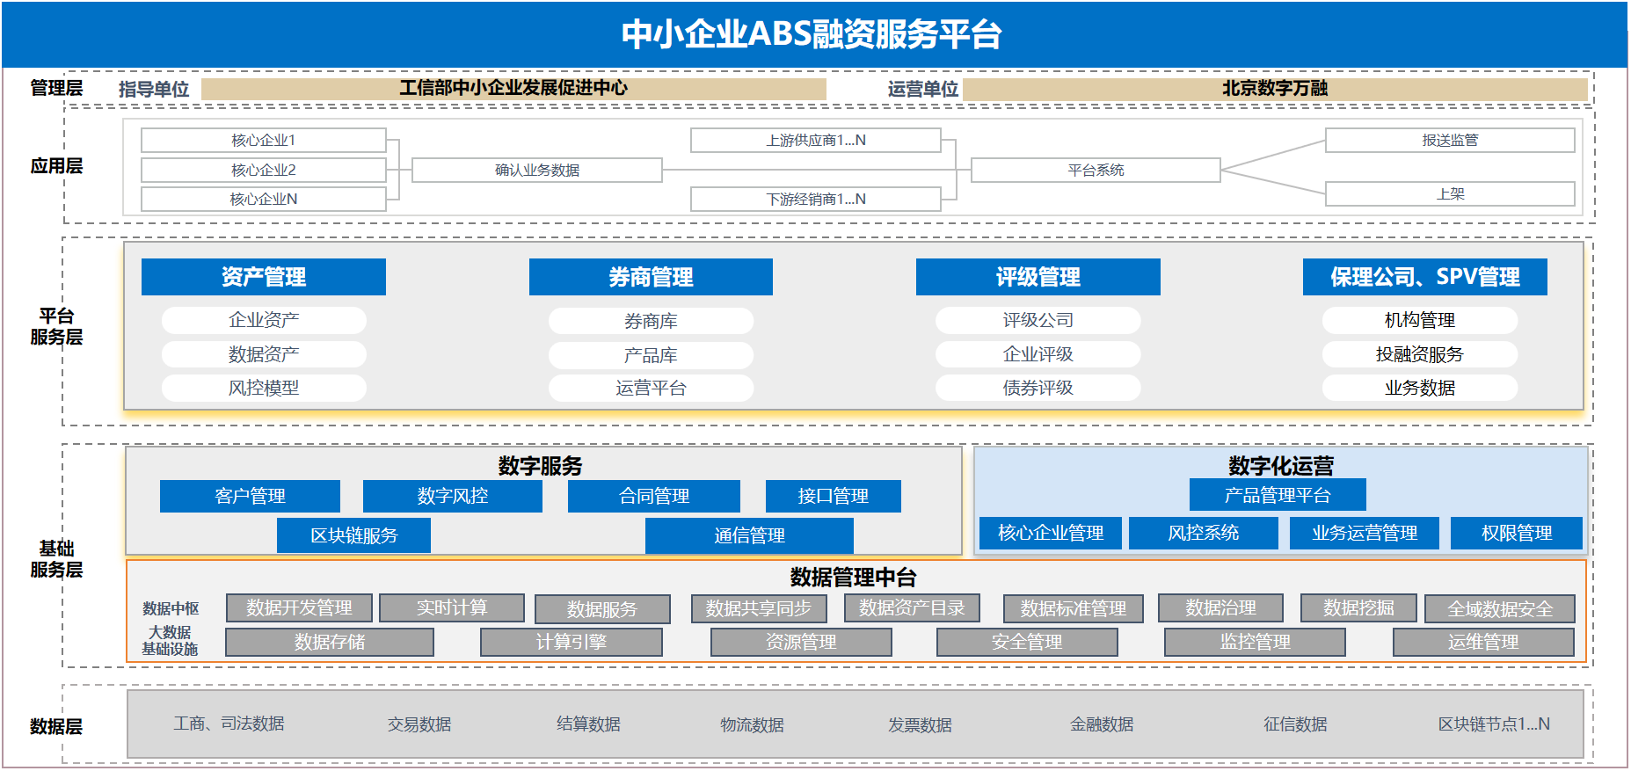Viewport: 1631px width, 771px height.
Task: Click the 数据存储 gray block
Action: coord(330,642)
